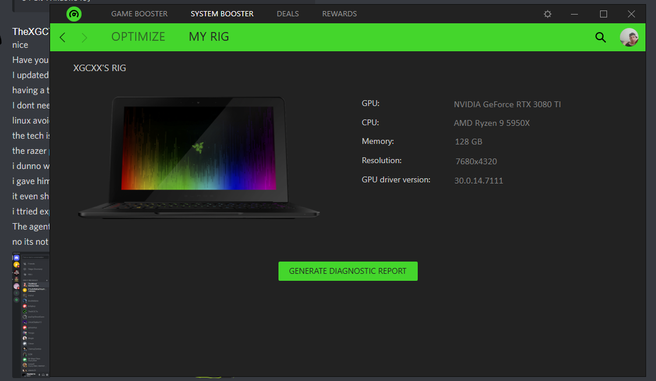Click the Razer Cortex logo icon

coord(74,14)
